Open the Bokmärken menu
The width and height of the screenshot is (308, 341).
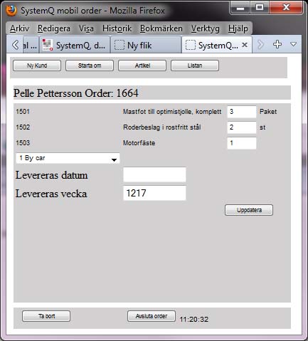click(161, 28)
